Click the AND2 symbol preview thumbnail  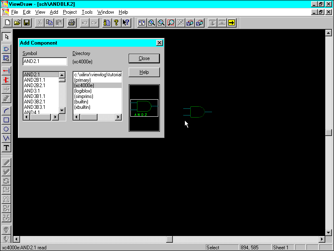[x=144, y=108]
